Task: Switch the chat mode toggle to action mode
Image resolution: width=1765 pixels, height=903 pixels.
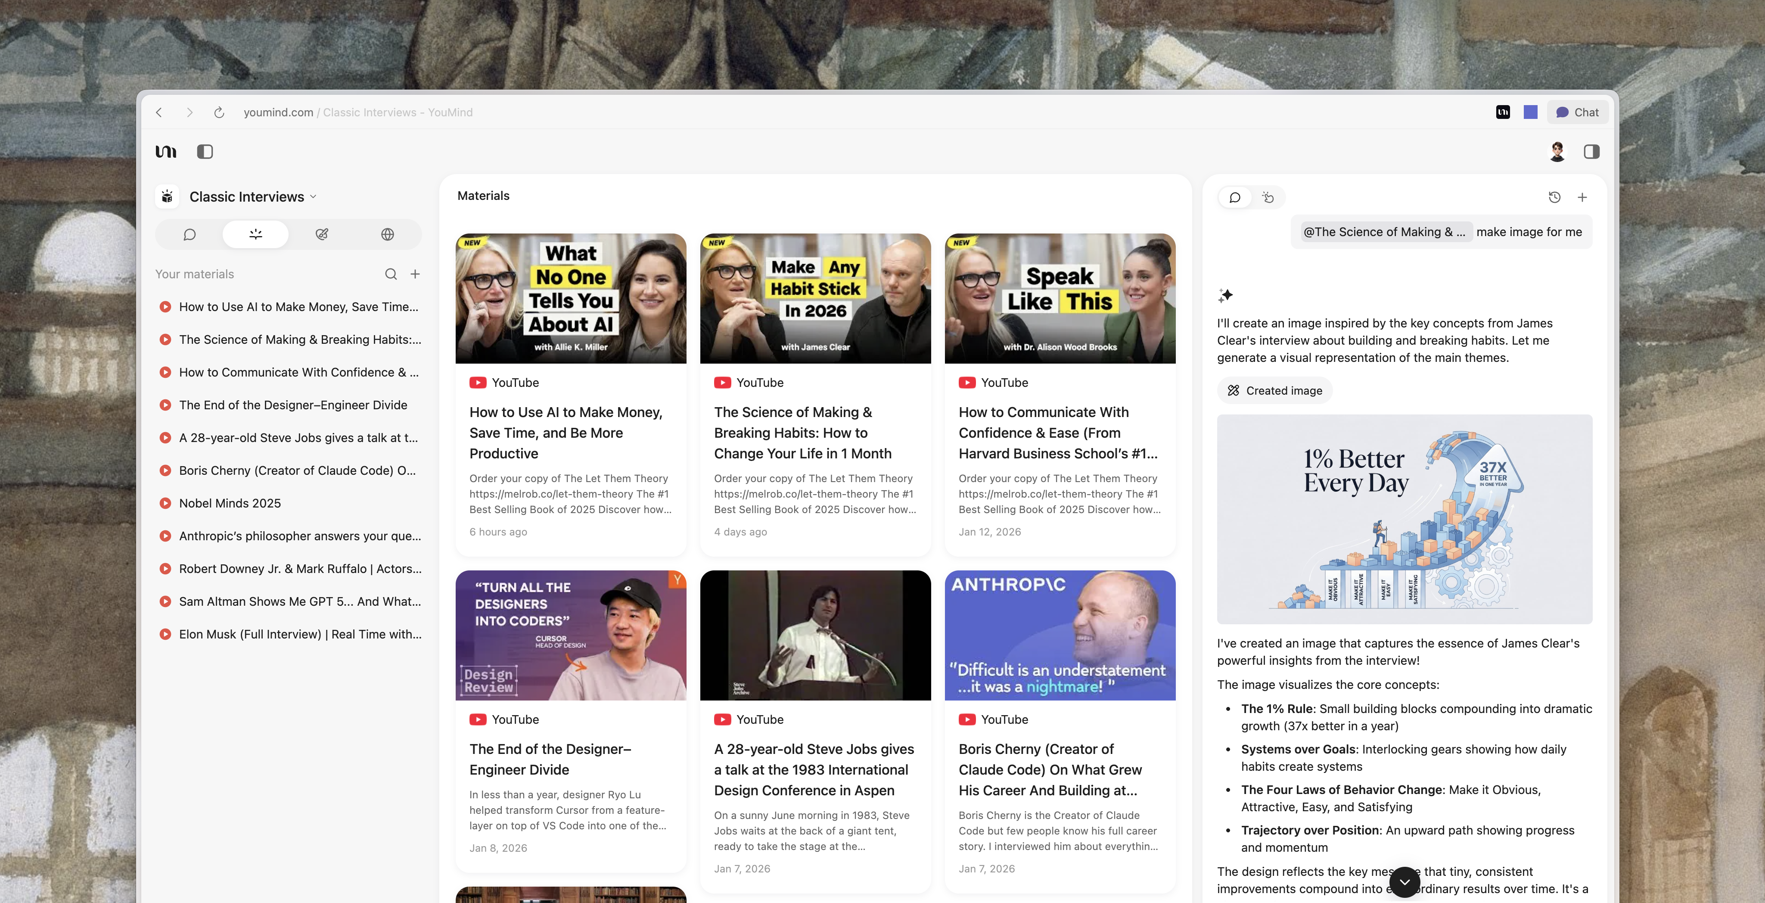Action: pyautogui.click(x=1268, y=197)
